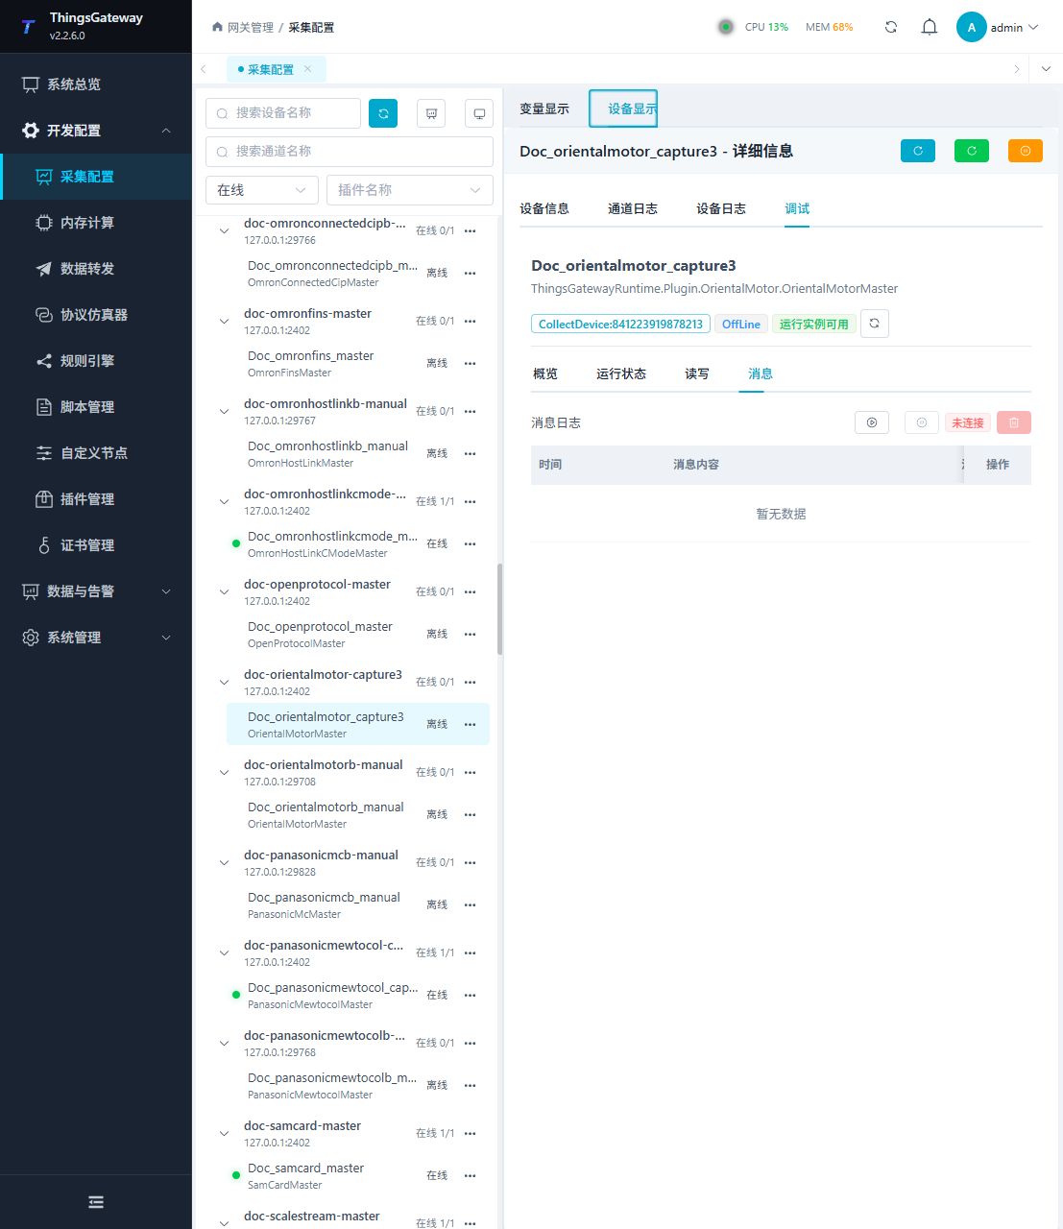Open 设备信息 tab
1063x1229 pixels.
(544, 208)
